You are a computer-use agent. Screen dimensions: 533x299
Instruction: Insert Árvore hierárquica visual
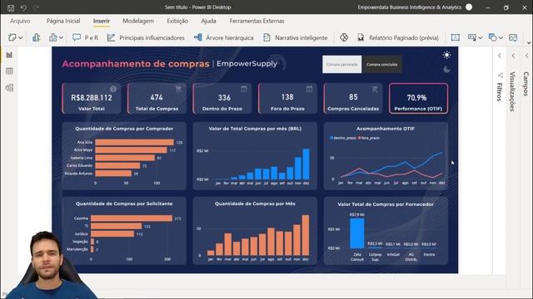tap(224, 37)
